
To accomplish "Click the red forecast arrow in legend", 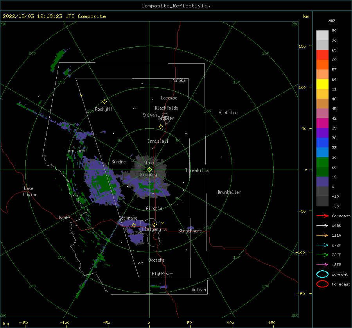I will coord(322,216).
